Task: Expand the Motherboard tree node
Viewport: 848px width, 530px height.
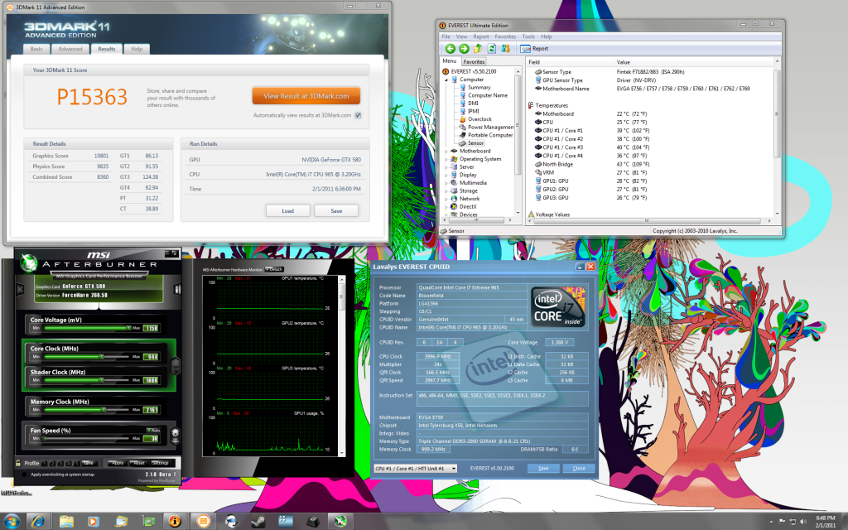Action: 446,152
